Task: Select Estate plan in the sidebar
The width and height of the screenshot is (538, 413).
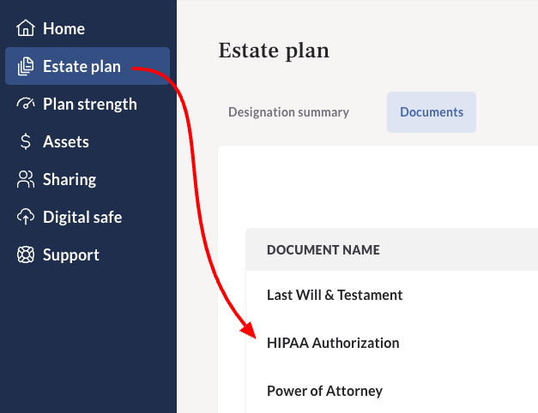Action: pyautogui.click(x=82, y=66)
